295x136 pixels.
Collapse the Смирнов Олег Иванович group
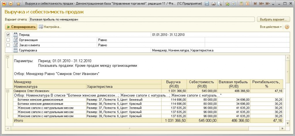[x=8, y=91]
